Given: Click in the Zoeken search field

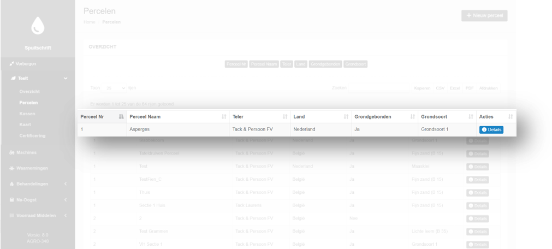Looking at the screenshot, I should [379, 88].
